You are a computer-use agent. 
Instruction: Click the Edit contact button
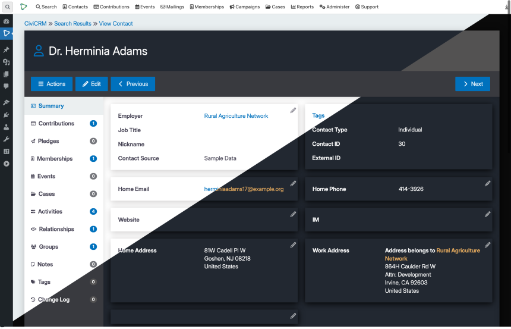[92, 84]
